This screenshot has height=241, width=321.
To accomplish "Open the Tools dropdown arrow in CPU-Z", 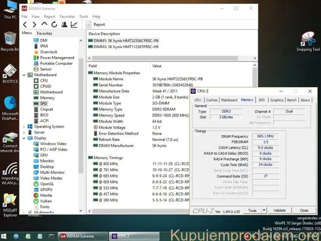I will tap(264, 210).
